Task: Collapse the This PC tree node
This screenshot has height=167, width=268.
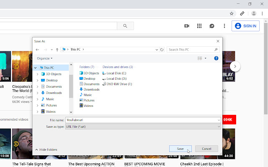Action: tap(36, 68)
